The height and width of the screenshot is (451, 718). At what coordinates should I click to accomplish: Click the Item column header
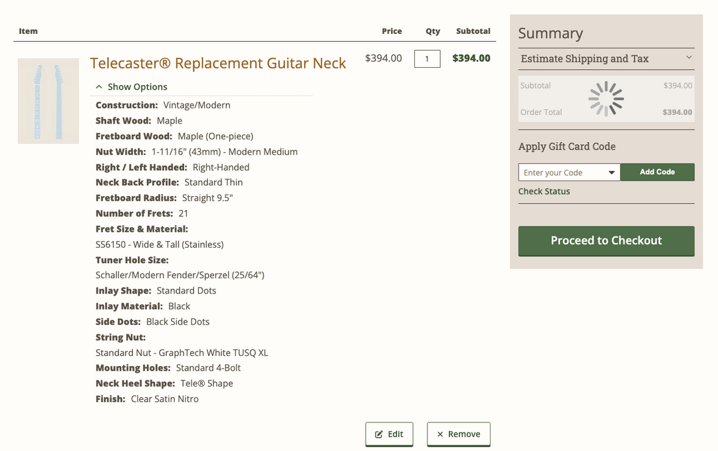click(28, 31)
